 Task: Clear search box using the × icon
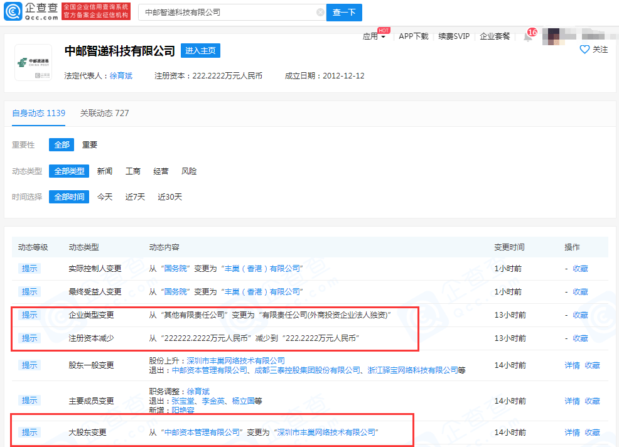coord(321,12)
